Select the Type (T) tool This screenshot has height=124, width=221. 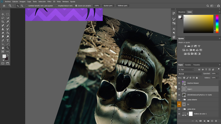click(7, 40)
